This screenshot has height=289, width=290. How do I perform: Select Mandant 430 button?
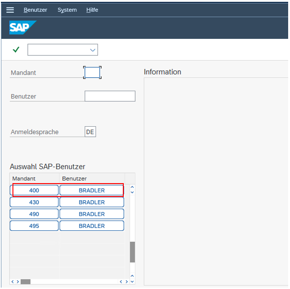34,202
